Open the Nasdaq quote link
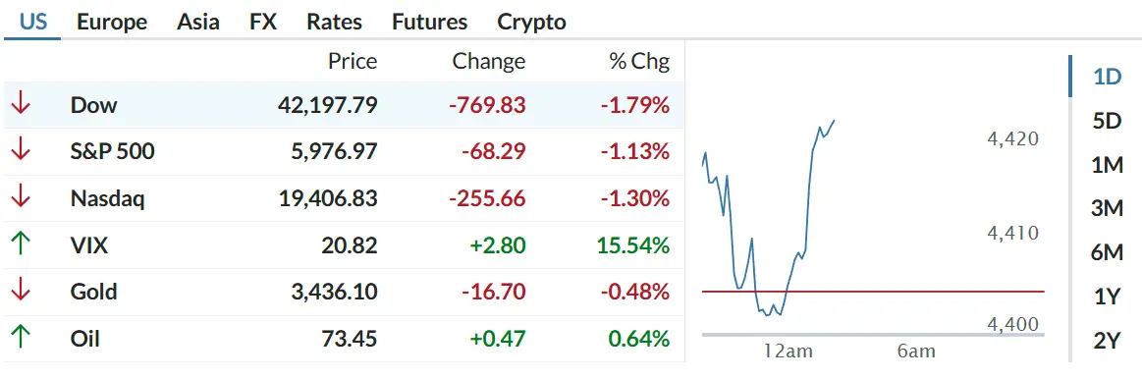The image size is (1142, 379). [107, 198]
